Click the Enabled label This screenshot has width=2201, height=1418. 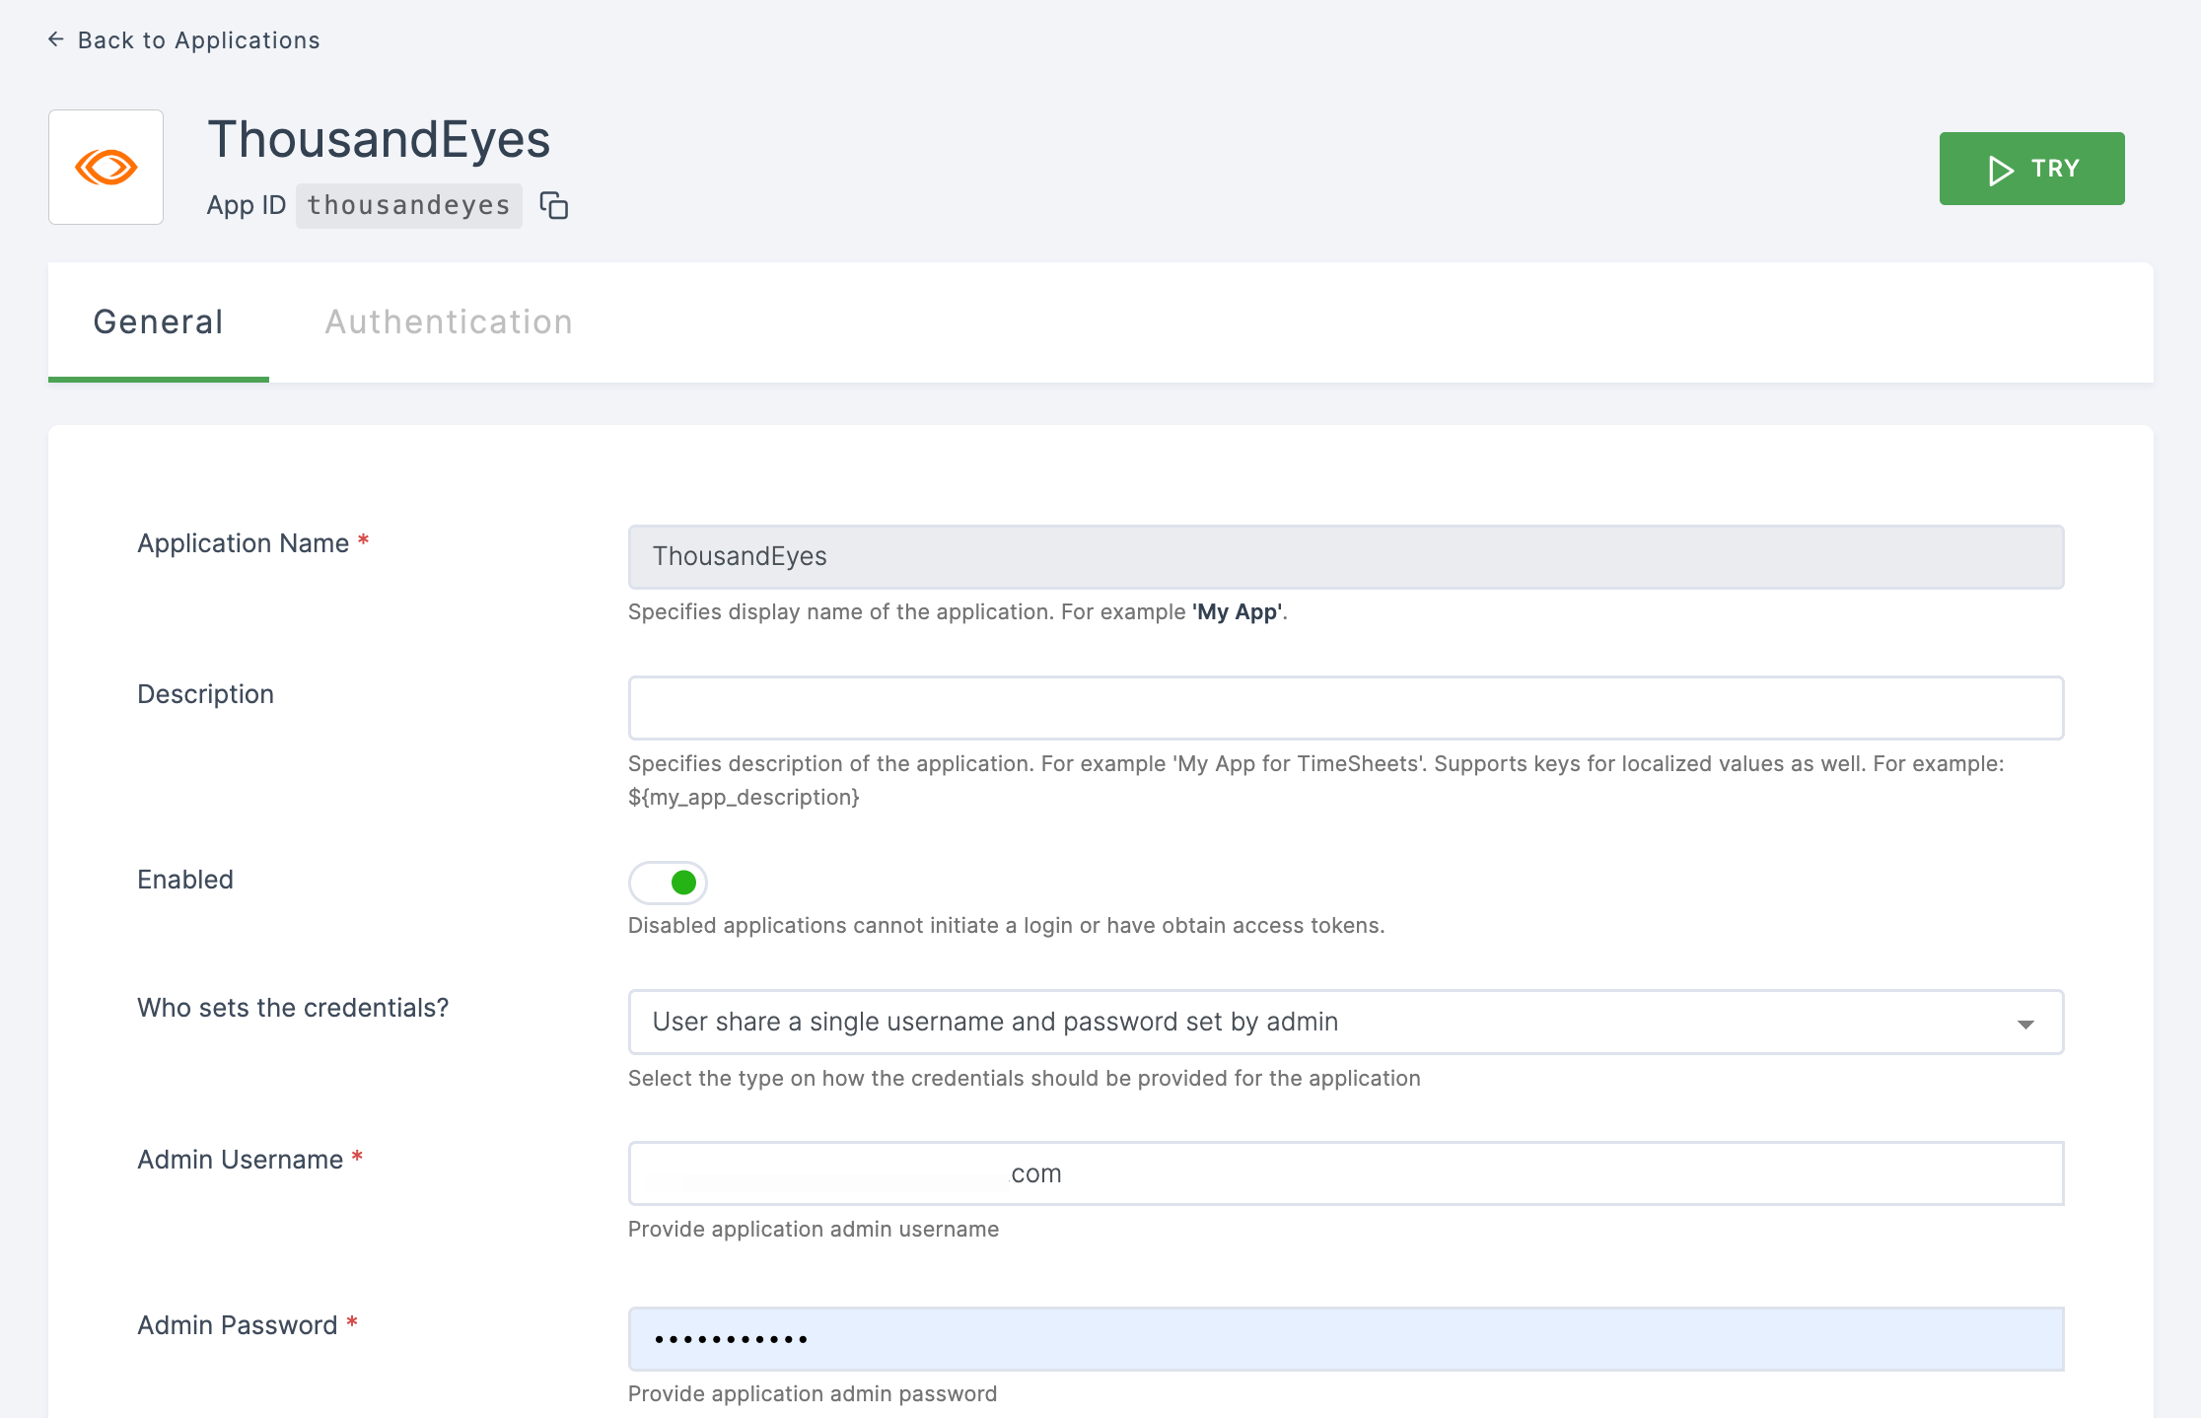click(x=185, y=880)
